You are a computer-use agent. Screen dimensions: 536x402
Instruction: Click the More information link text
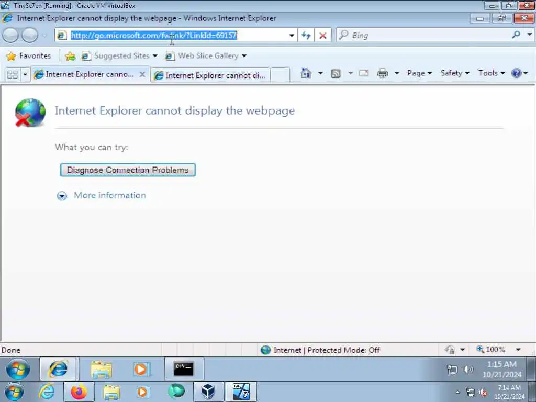[x=110, y=195]
